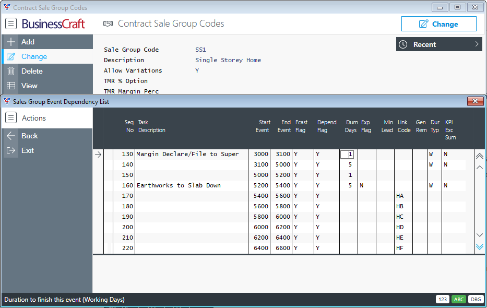Open the Actions menu label
487x308 pixels.
tap(34, 118)
